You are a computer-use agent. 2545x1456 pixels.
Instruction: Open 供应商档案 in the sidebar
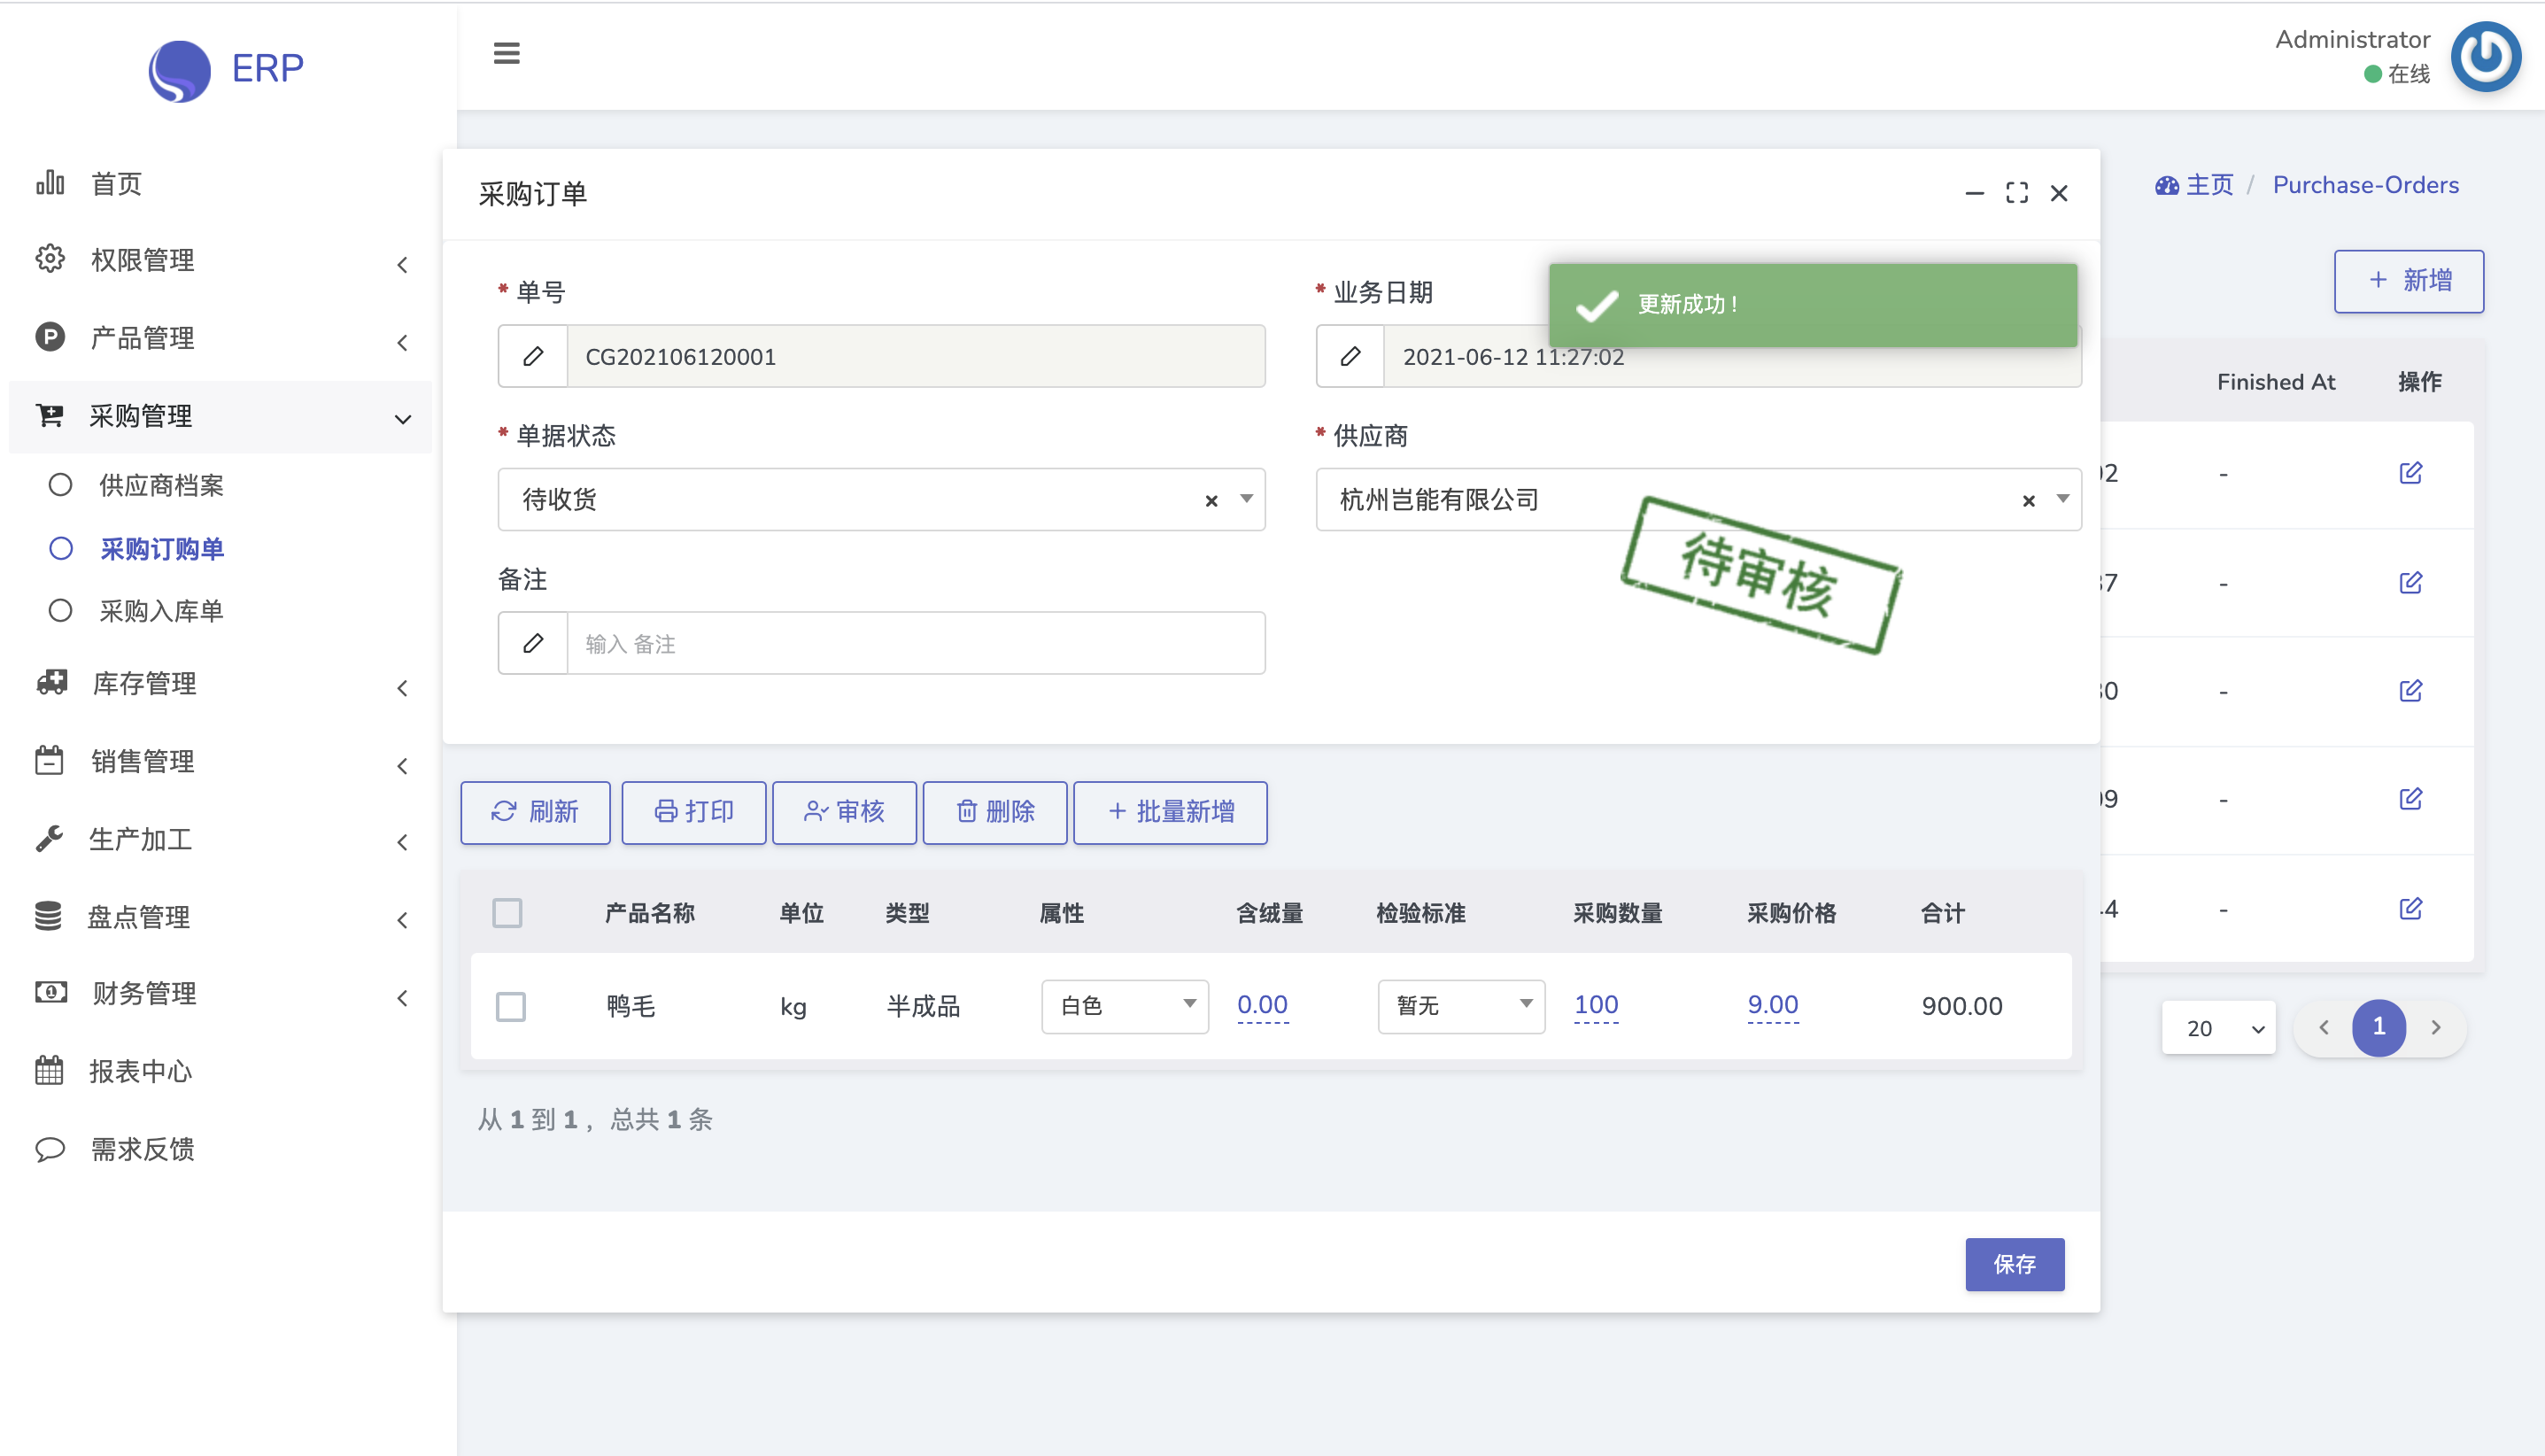click(161, 485)
